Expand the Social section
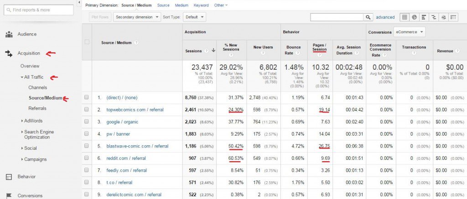This screenshot has height=199, width=467. (22, 148)
